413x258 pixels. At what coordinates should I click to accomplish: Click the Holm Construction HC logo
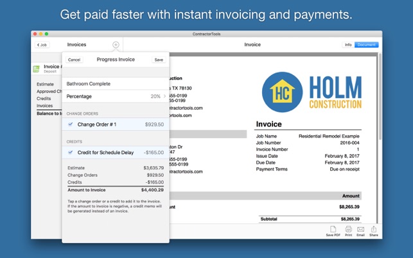click(x=282, y=92)
